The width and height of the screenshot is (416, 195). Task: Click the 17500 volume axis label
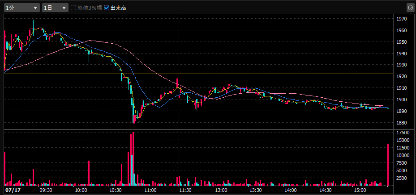402,133
